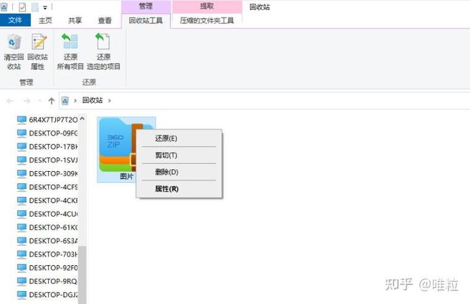470x304 pixels.
Task: Select DESKTOP-9RQ network computer
Action: pyautogui.click(x=47, y=281)
